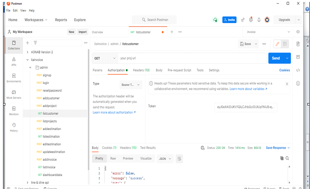Screen dimensions: 312x189
Task: Collapse the admin folder
Action: coord(30,67)
